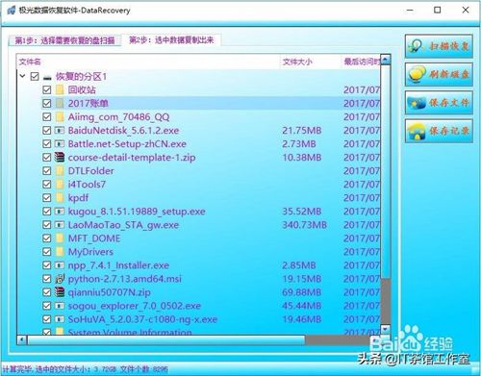This screenshot has width=481, height=376.
Task: Click the vertical scrollbar up arrow
Action: click(x=386, y=60)
